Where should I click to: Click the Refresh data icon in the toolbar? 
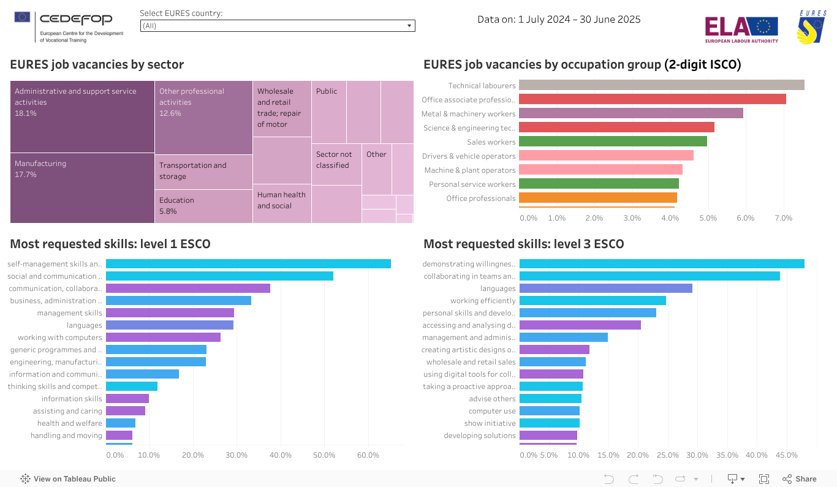(x=681, y=478)
